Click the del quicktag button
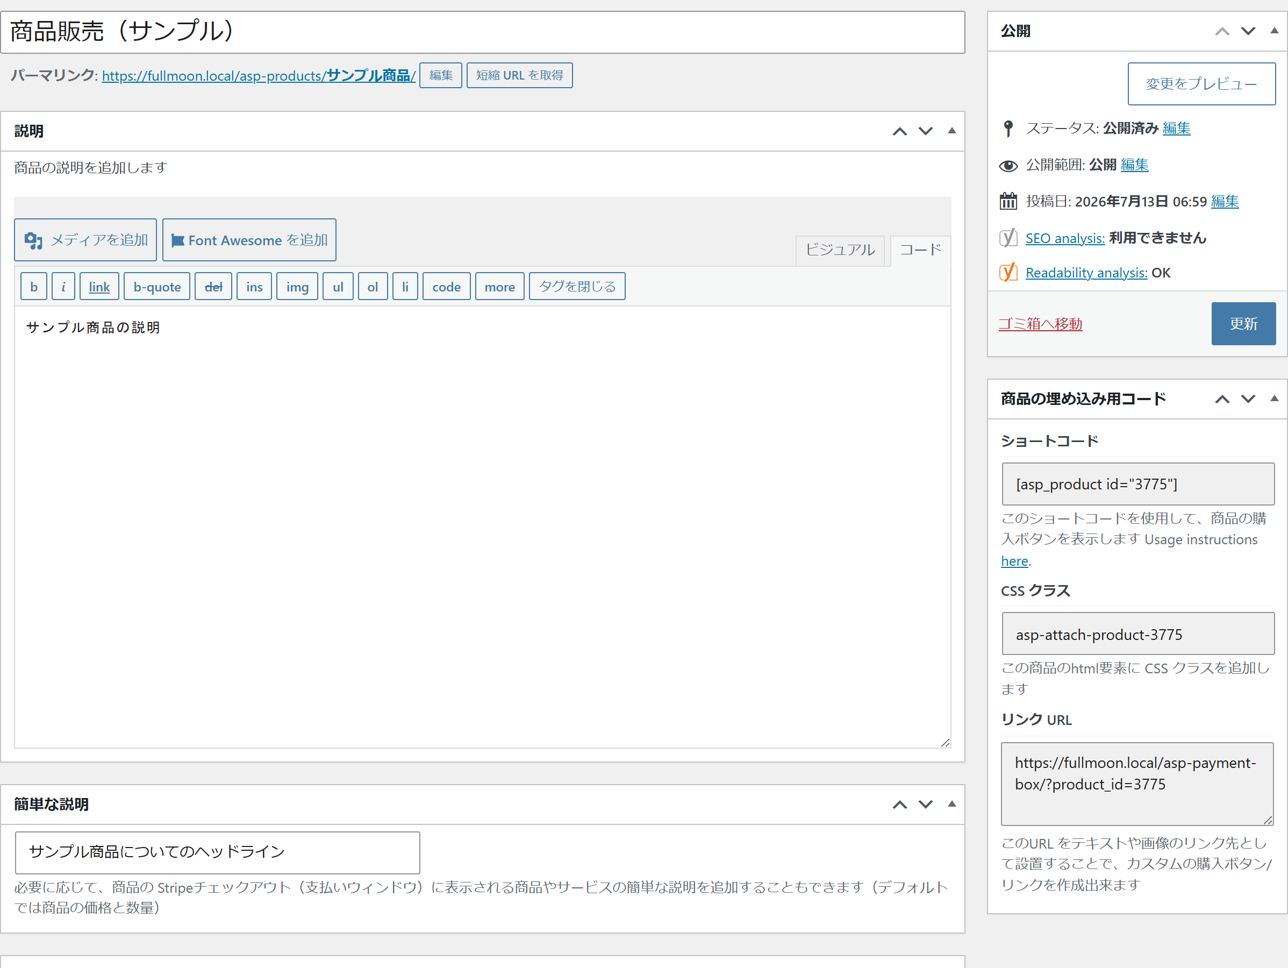 click(214, 287)
